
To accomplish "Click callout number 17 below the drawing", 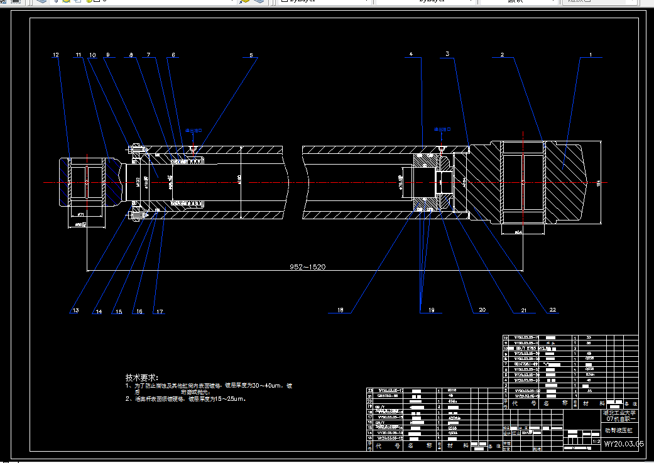I will pos(160,311).
